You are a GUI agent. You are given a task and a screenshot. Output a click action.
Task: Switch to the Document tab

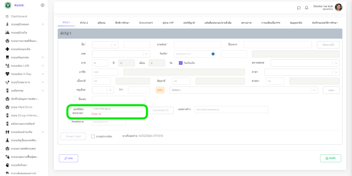[x=146, y=23]
